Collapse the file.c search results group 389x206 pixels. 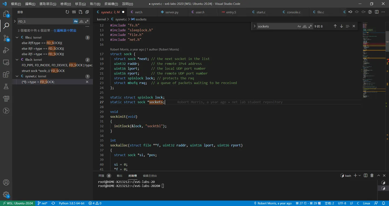[17, 37]
